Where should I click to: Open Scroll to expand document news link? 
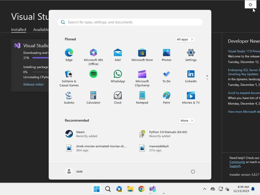244,93
